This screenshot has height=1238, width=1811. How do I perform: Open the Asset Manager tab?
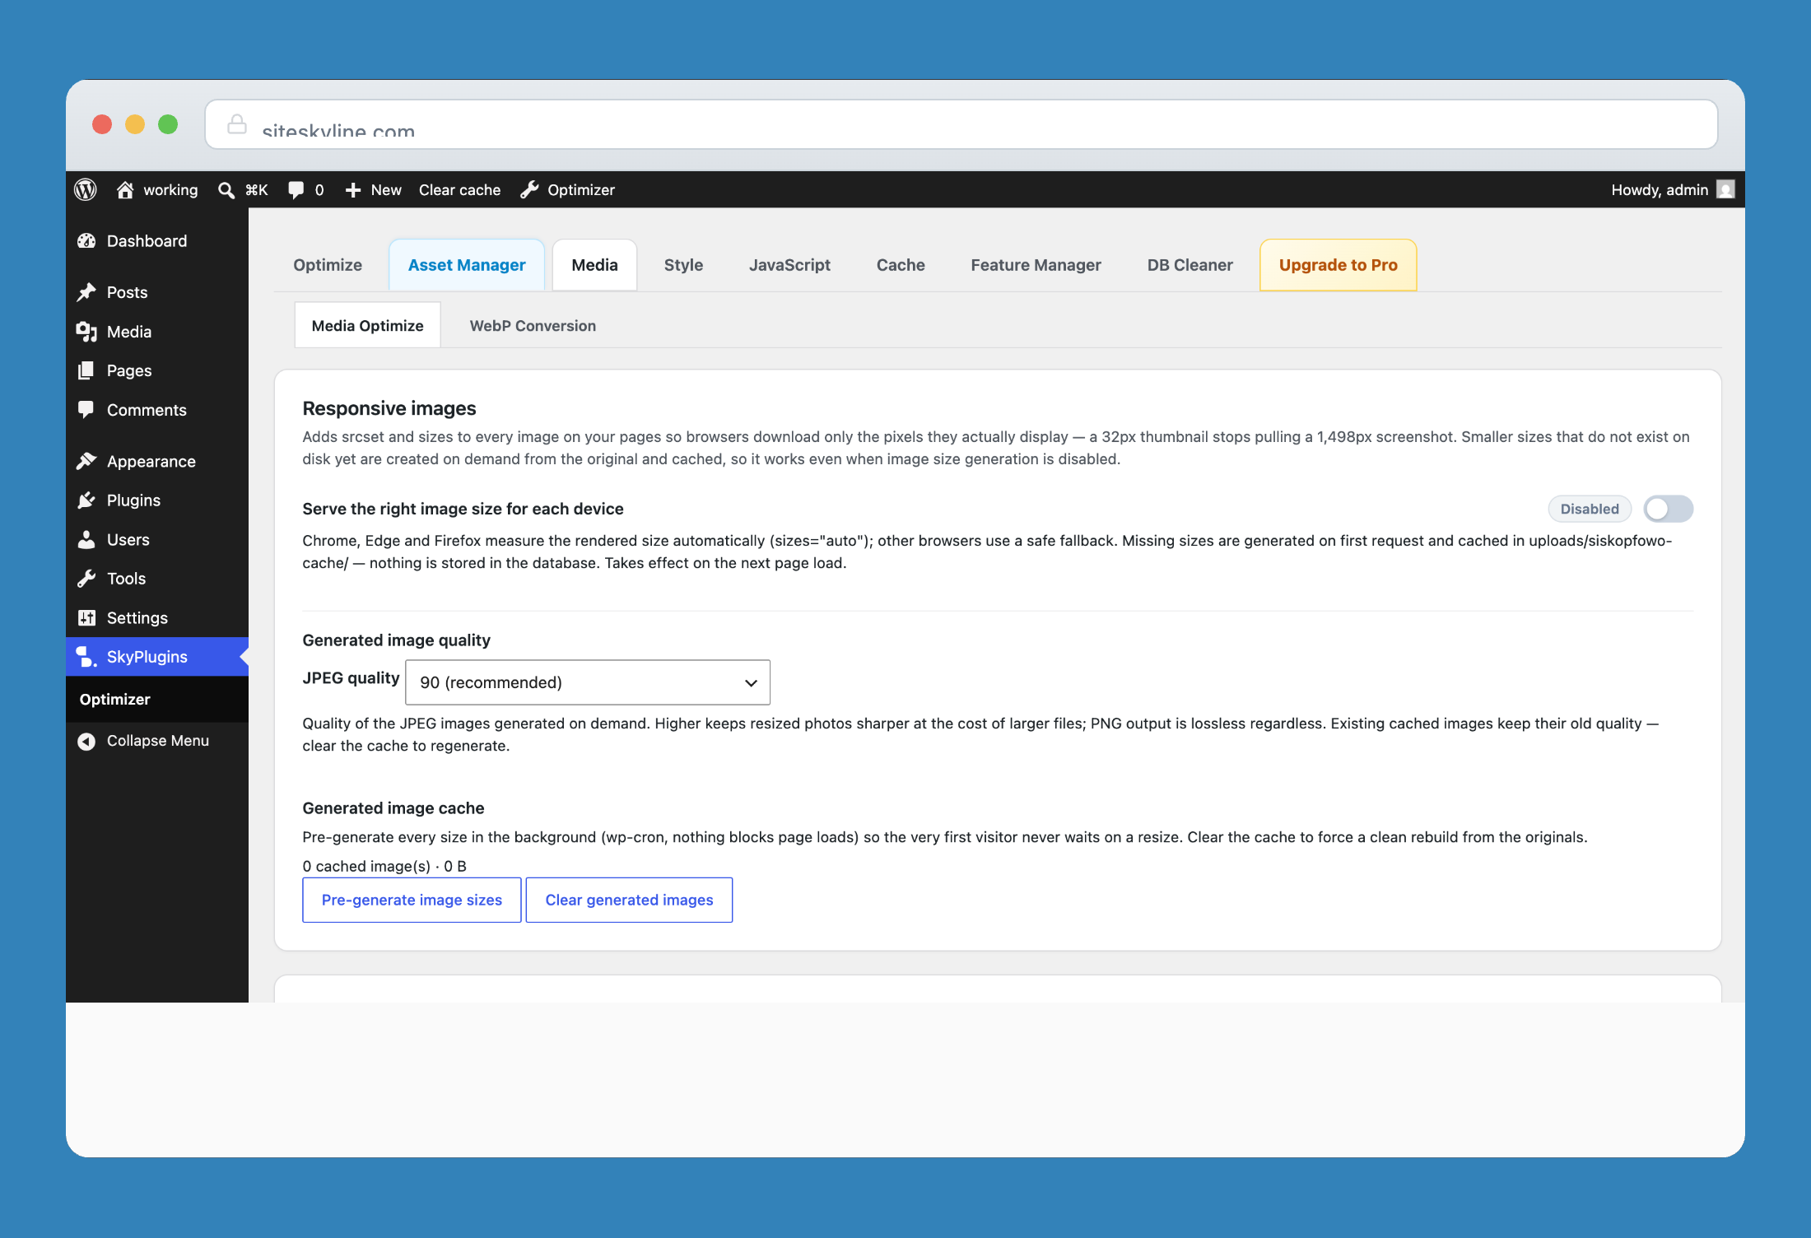click(x=467, y=265)
